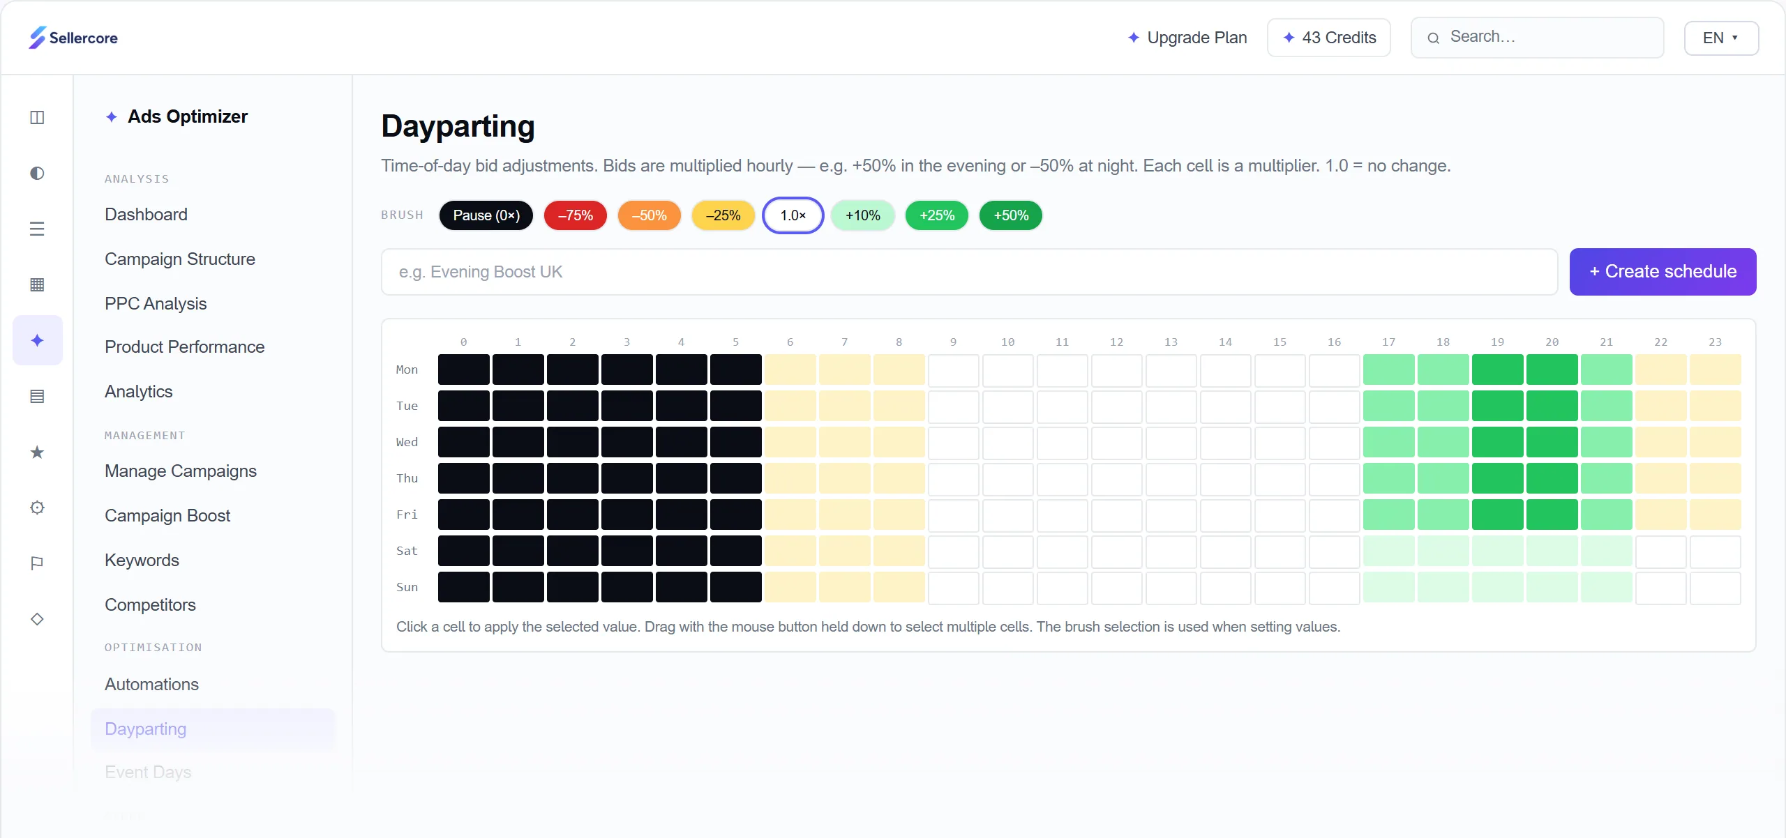
Task: Click the flag sidebar icon
Action: click(x=38, y=563)
